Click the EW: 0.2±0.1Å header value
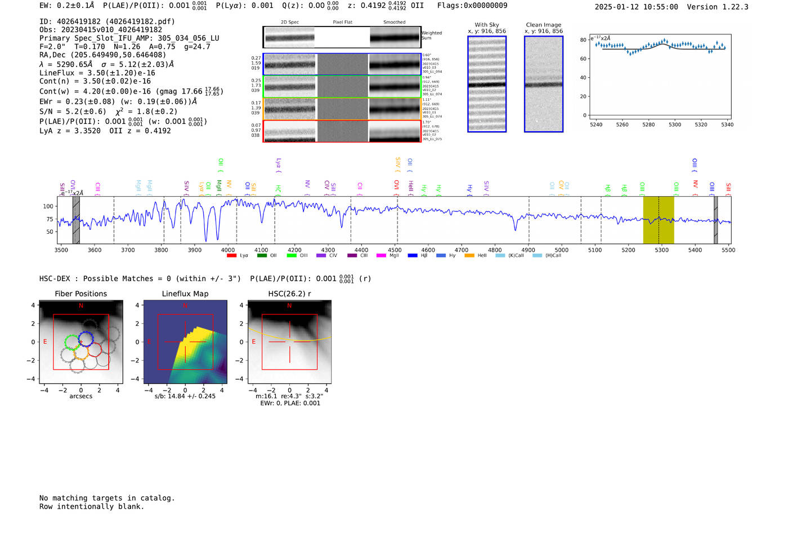Screen dimensions: 788x537 (67, 5)
